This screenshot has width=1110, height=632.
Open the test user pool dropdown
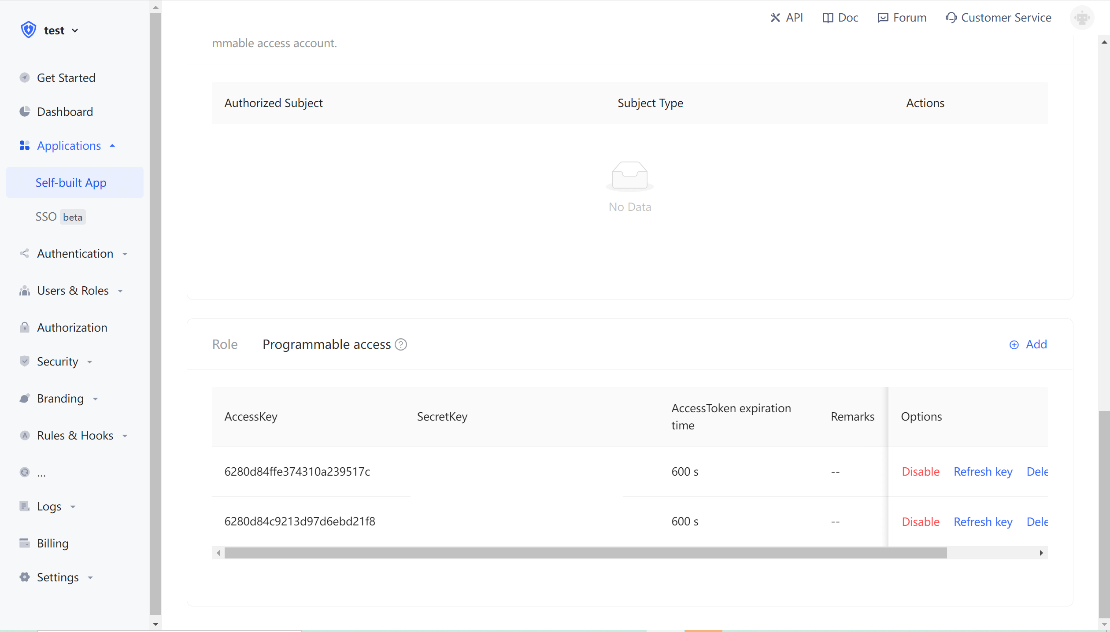tap(61, 30)
